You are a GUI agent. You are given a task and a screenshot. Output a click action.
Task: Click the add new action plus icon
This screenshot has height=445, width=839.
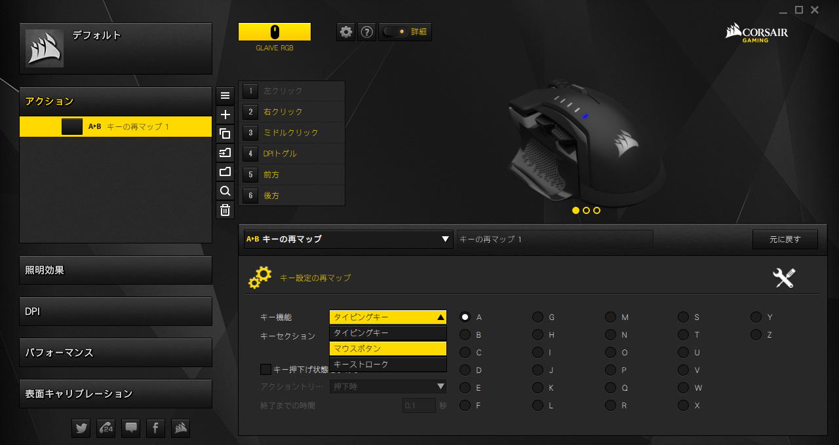[x=225, y=115]
